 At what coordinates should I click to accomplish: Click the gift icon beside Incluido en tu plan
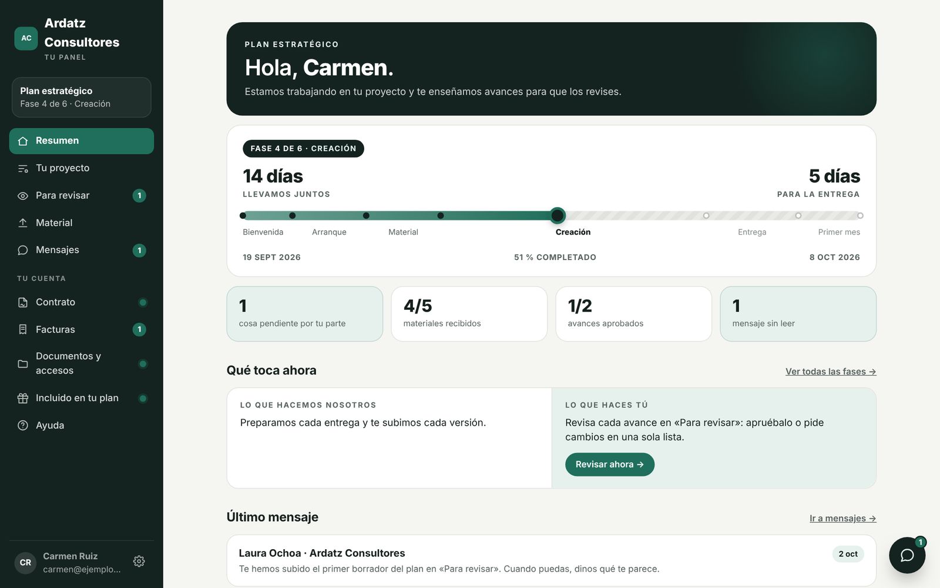pos(23,398)
